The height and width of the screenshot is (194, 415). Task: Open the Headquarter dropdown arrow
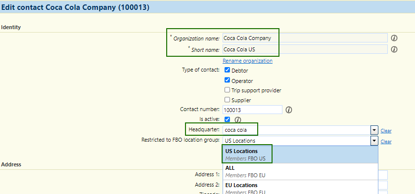coord(374,130)
